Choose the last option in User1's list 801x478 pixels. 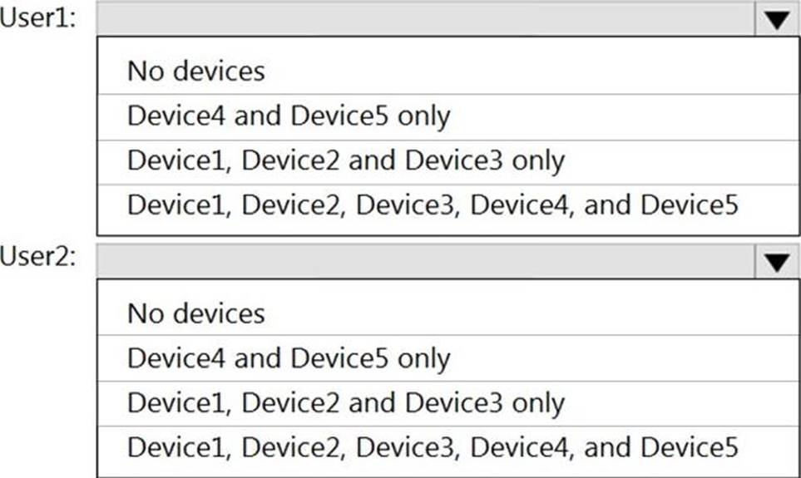click(x=433, y=204)
